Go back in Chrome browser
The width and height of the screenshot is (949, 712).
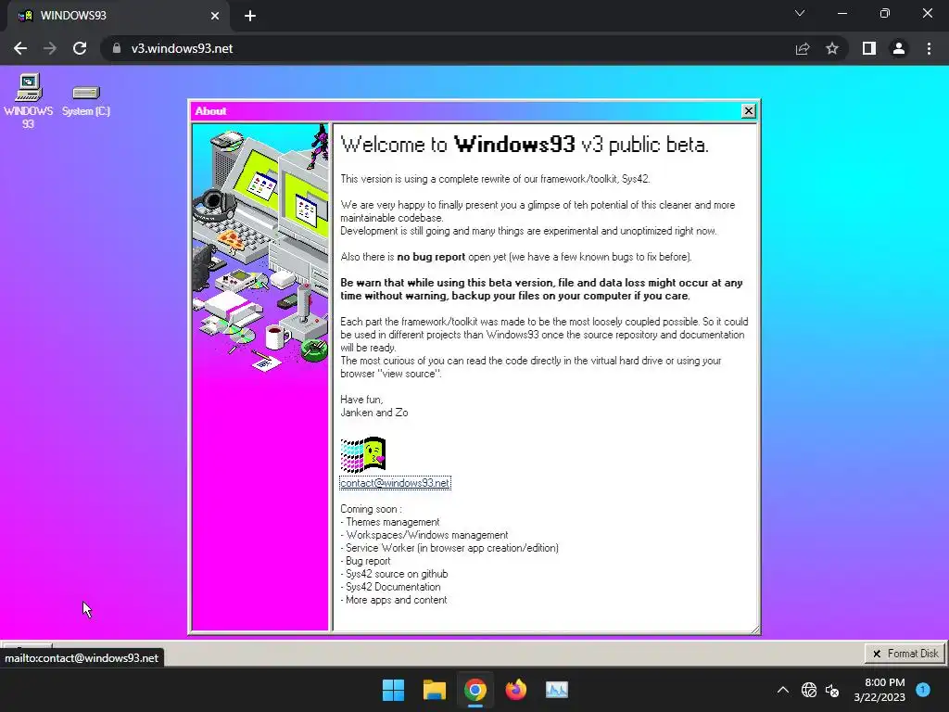coord(20,48)
